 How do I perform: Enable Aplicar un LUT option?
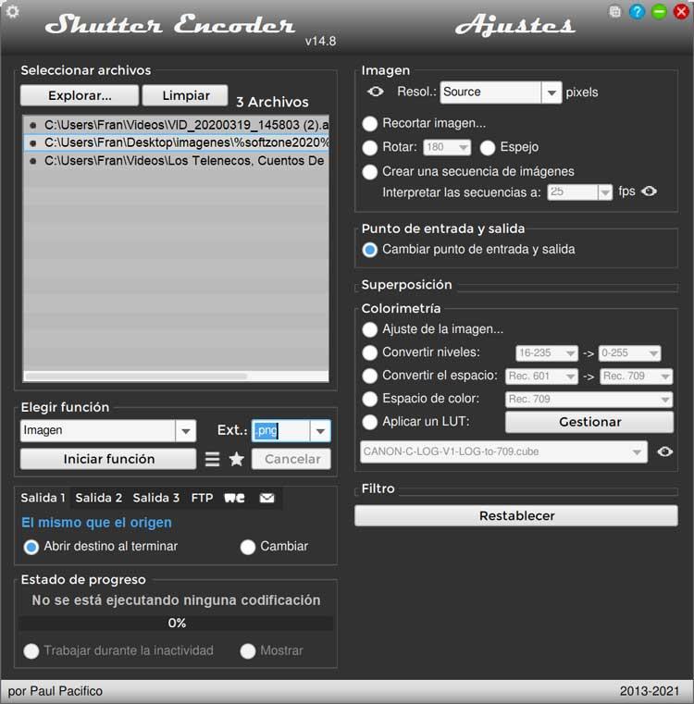[x=370, y=422]
